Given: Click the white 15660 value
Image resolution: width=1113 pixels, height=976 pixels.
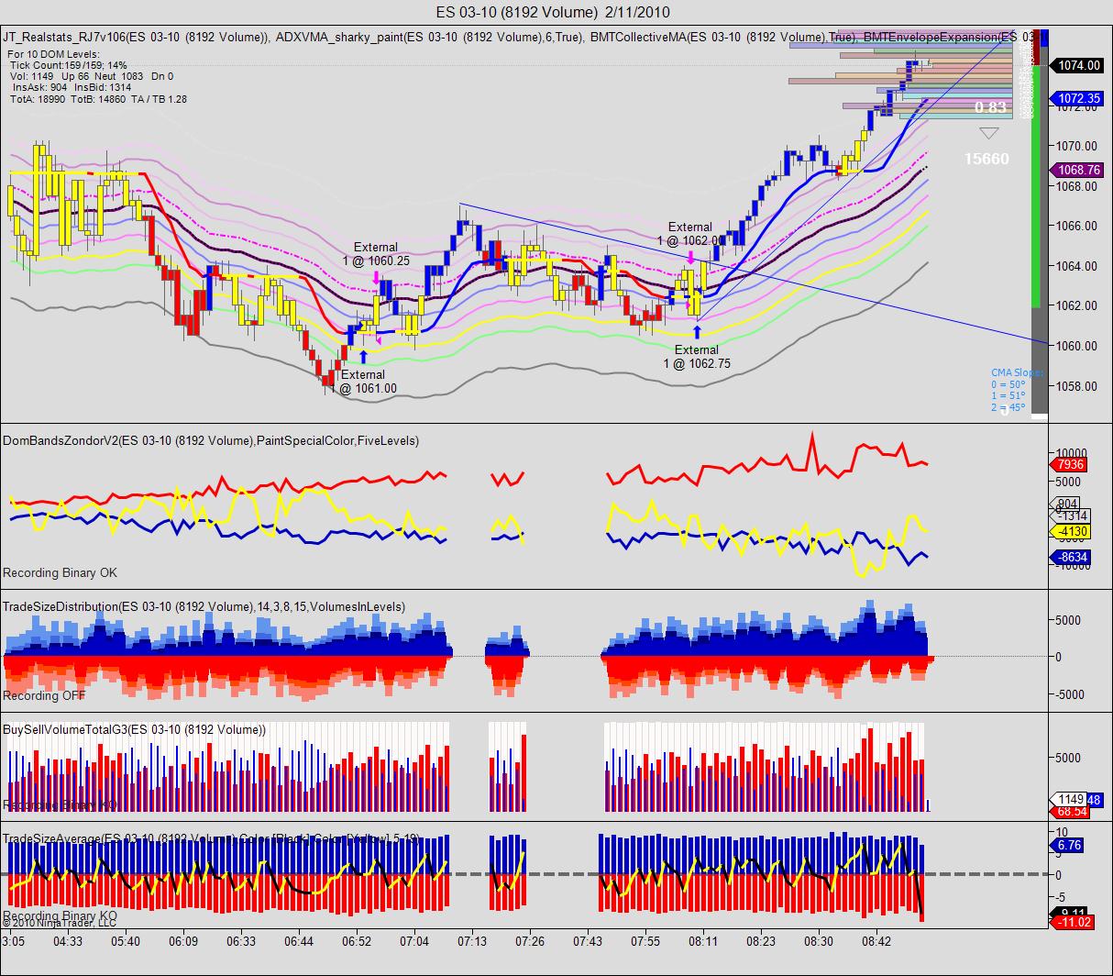Looking at the screenshot, I should pos(986,159).
